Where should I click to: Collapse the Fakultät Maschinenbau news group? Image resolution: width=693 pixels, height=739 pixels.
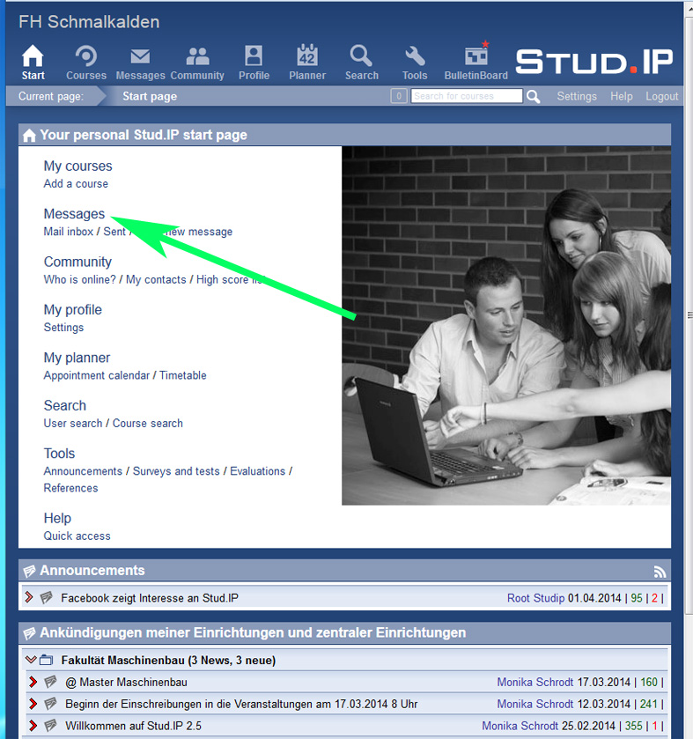(x=31, y=660)
